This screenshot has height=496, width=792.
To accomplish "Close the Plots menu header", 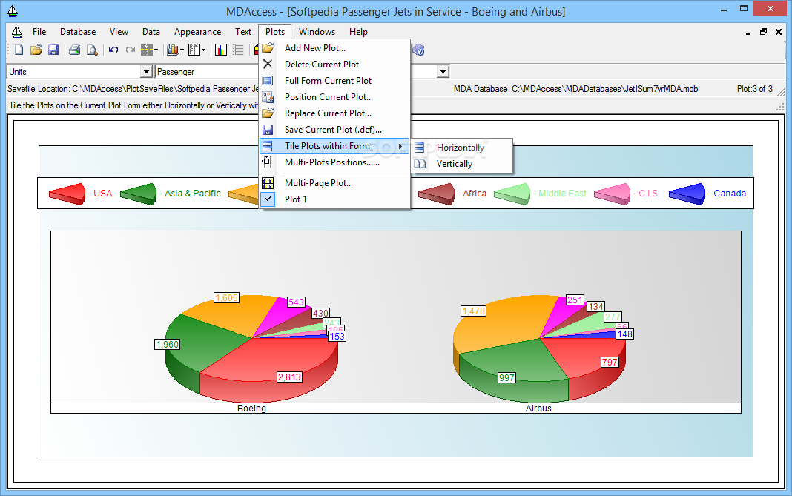I will pos(275,32).
